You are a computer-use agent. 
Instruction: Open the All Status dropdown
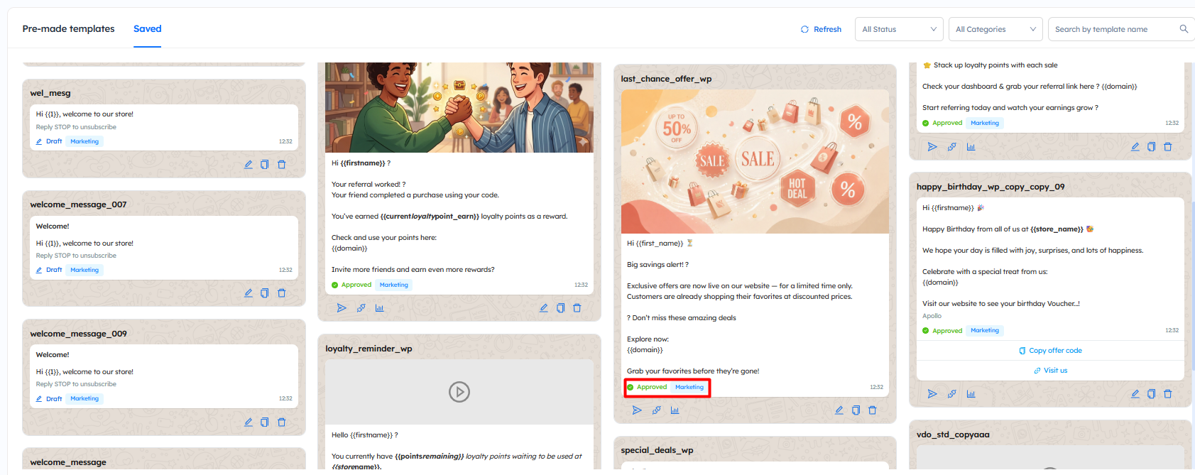[x=898, y=29]
